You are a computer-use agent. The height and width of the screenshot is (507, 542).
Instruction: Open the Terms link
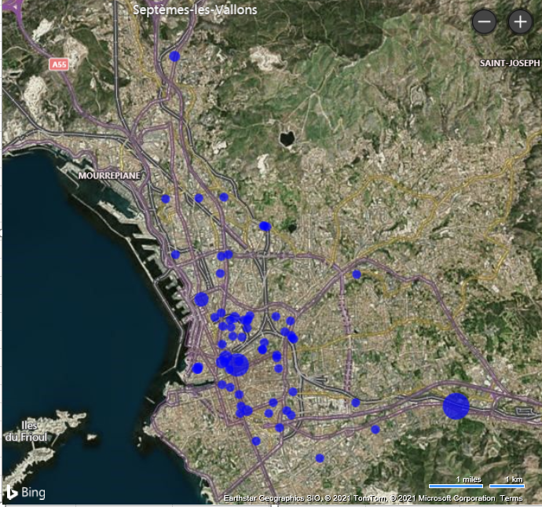(511, 498)
